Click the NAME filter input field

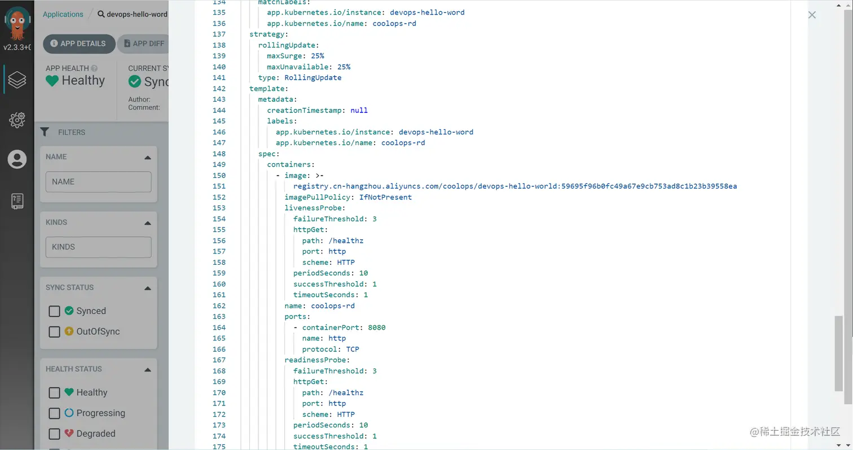click(98, 182)
